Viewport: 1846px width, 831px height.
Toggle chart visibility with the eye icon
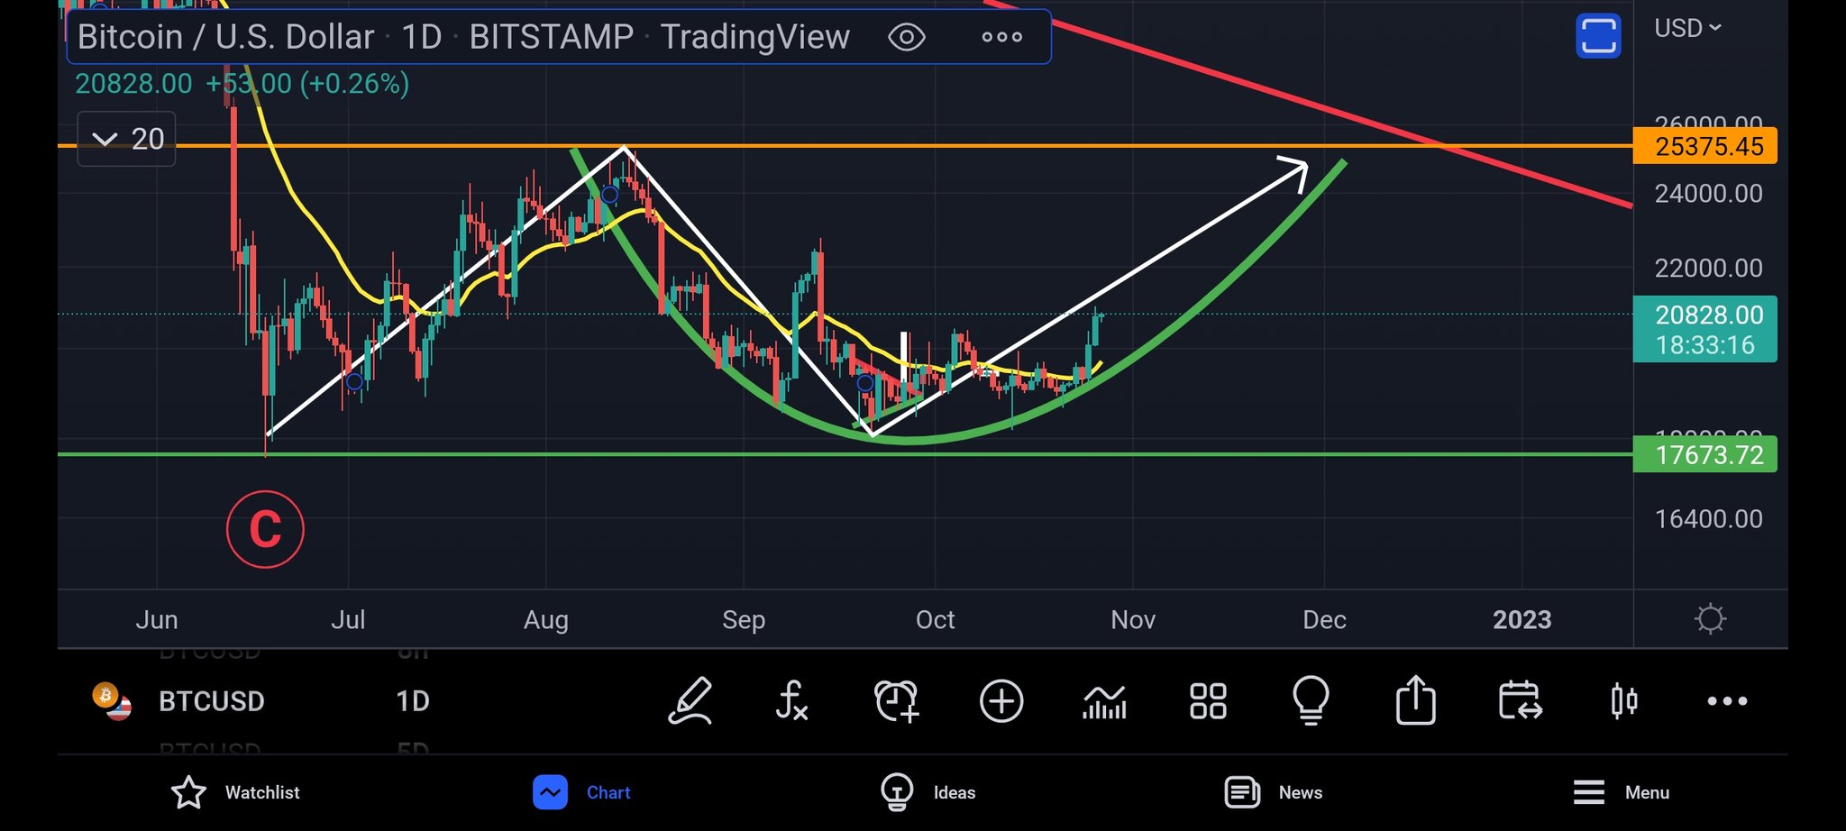tap(907, 37)
